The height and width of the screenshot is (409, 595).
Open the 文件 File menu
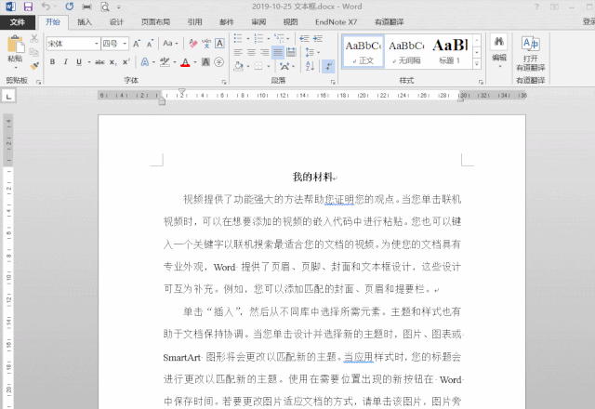tap(18, 22)
